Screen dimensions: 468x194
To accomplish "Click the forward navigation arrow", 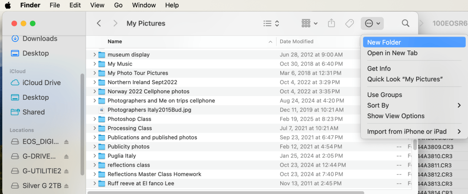I will (x=115, y=23).
